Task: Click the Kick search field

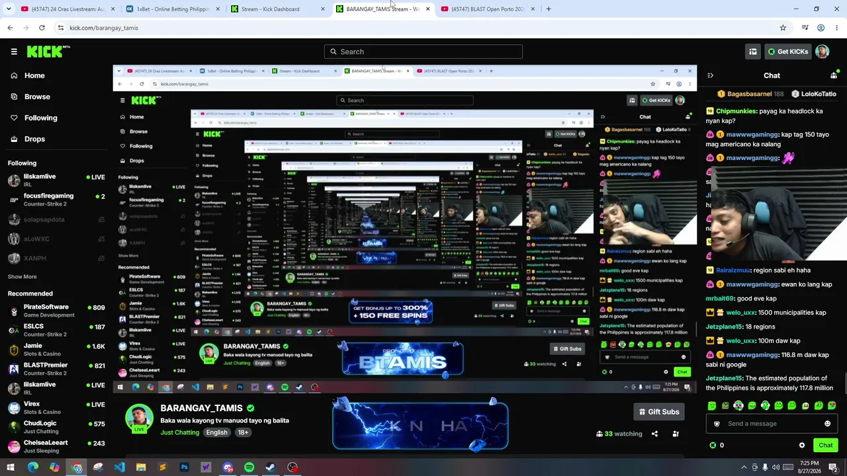Action: click(x=423, y=52)
